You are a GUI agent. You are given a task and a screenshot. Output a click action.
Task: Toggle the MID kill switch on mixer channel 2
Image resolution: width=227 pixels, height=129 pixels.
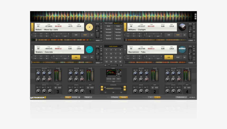[x=142, y=70]
